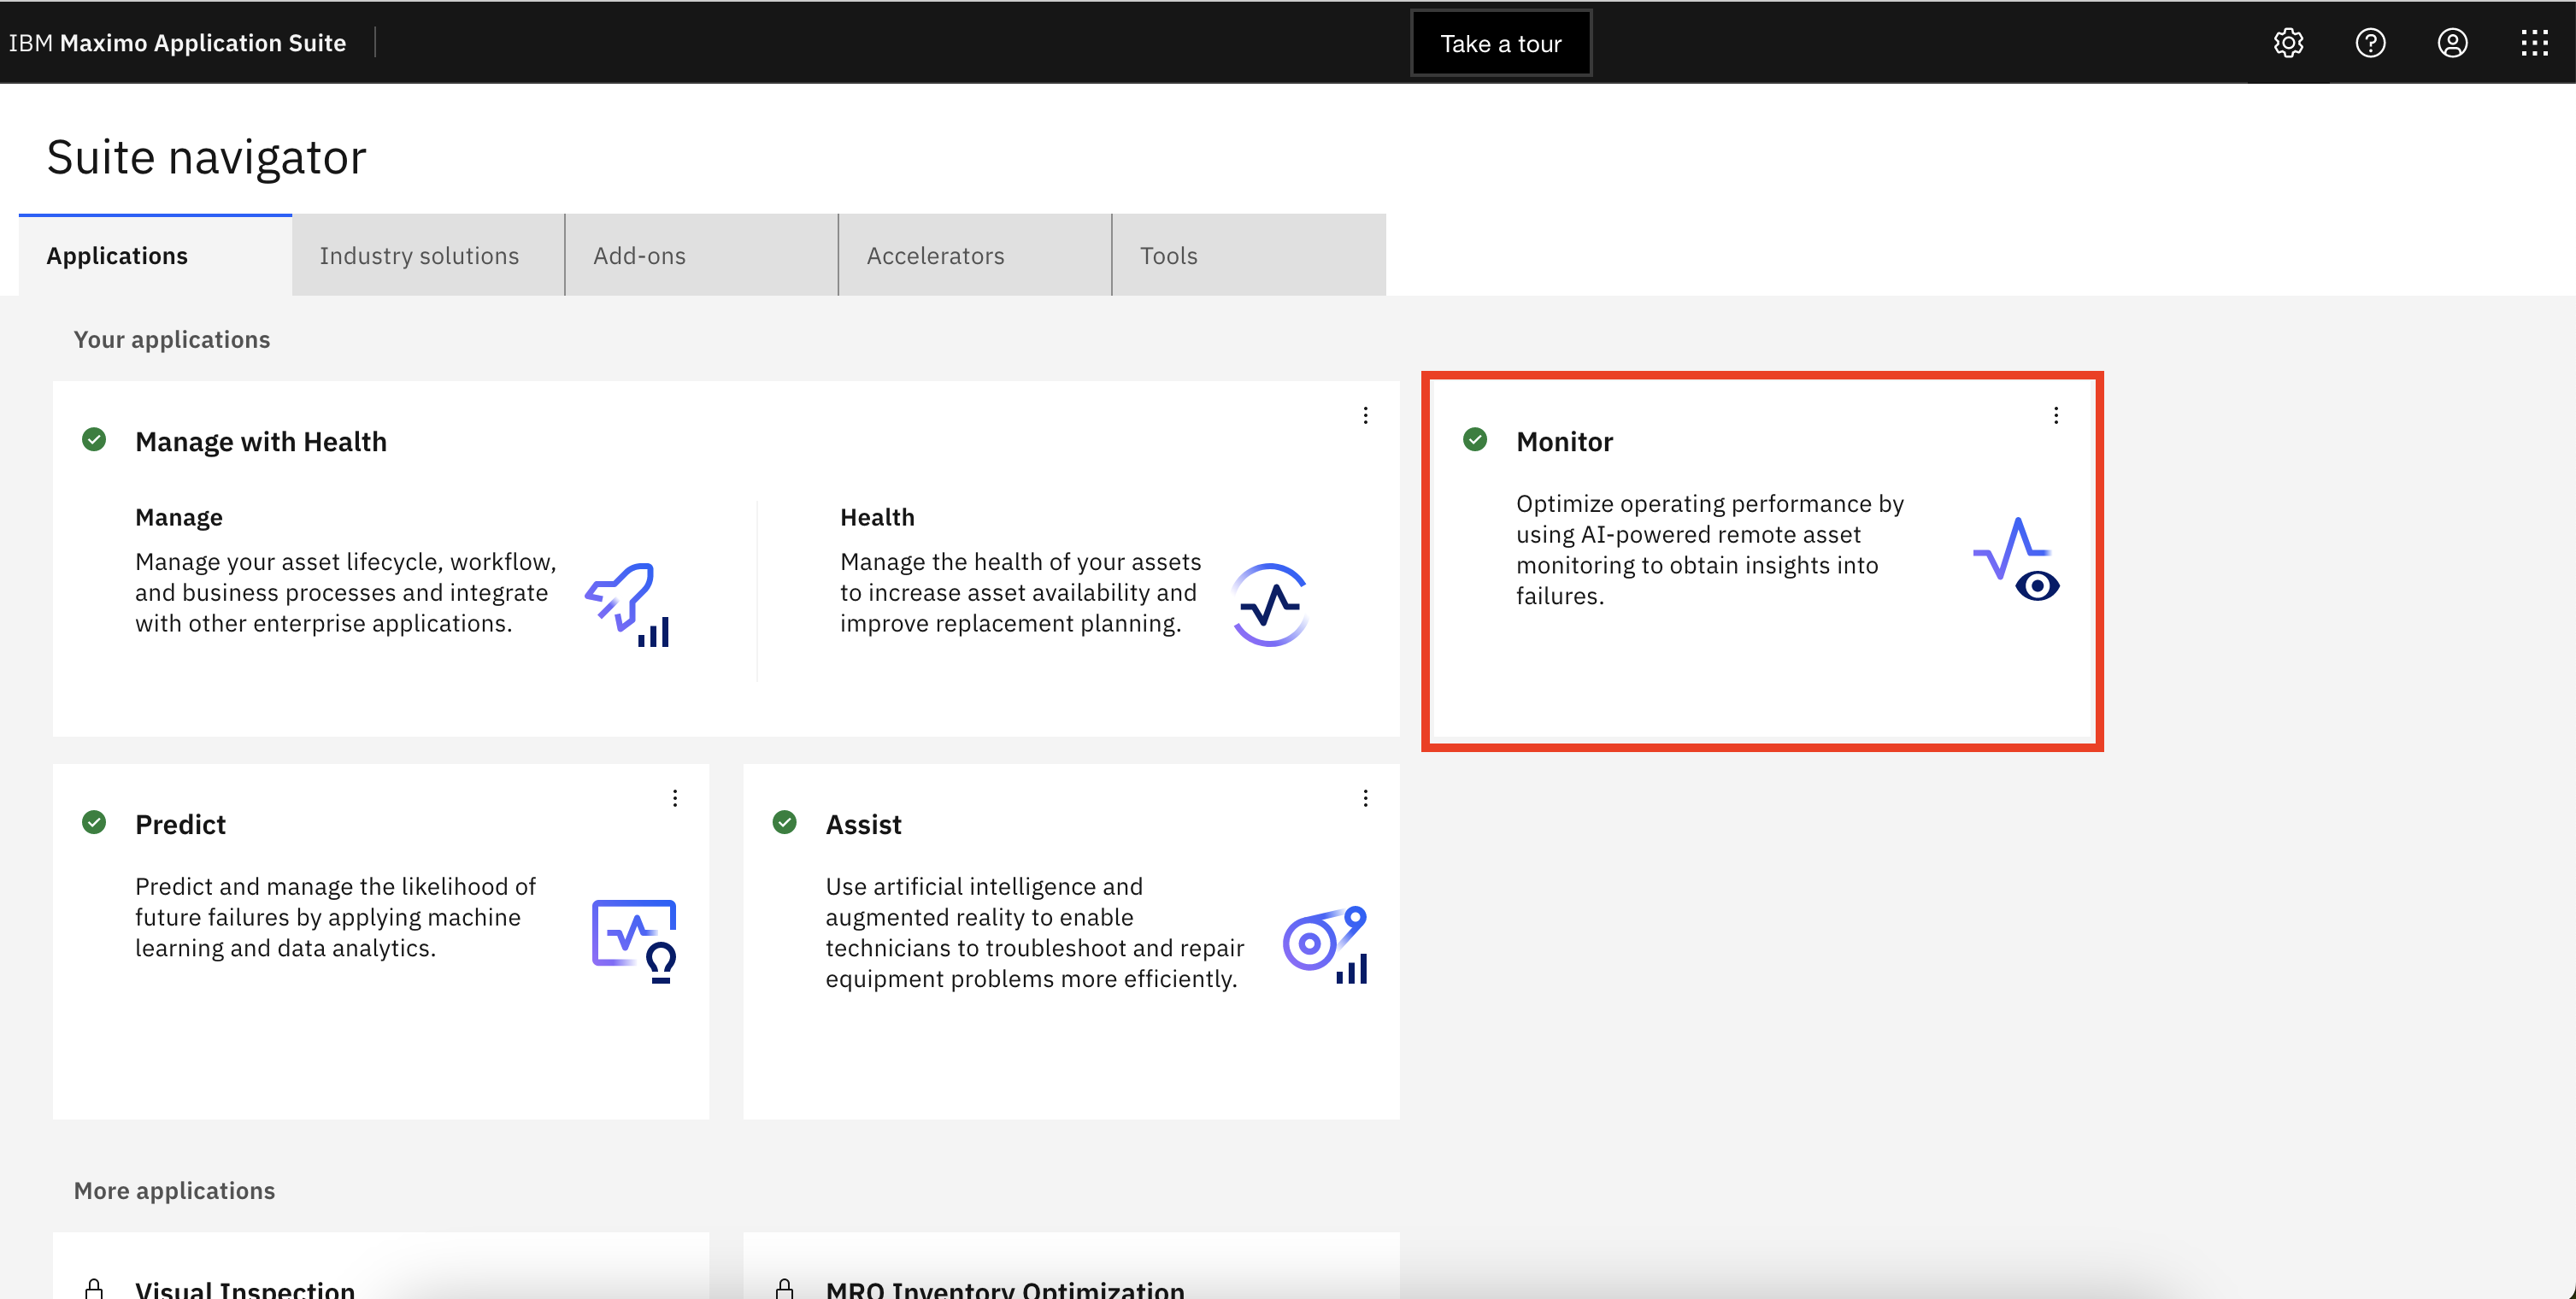Click the More applications section label

coord(174,1191)
